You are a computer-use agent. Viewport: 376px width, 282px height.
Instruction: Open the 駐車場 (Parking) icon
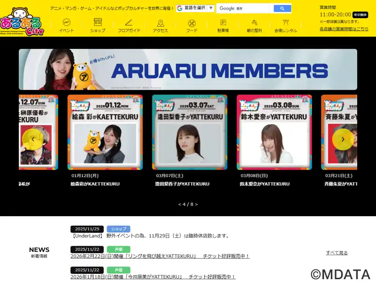(x=223, y=25)
